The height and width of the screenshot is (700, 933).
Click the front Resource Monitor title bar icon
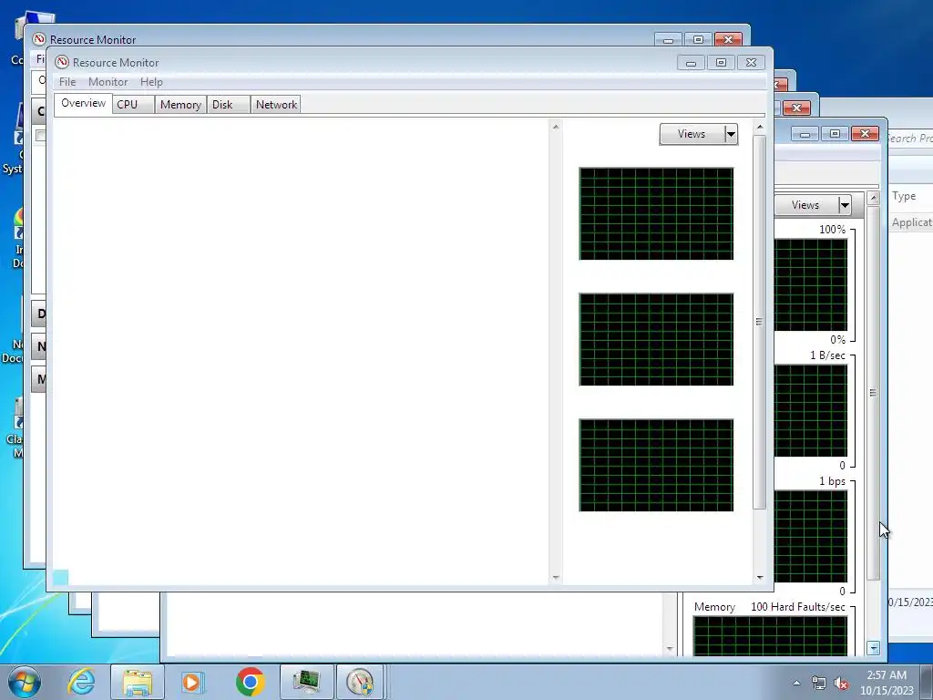62,63
